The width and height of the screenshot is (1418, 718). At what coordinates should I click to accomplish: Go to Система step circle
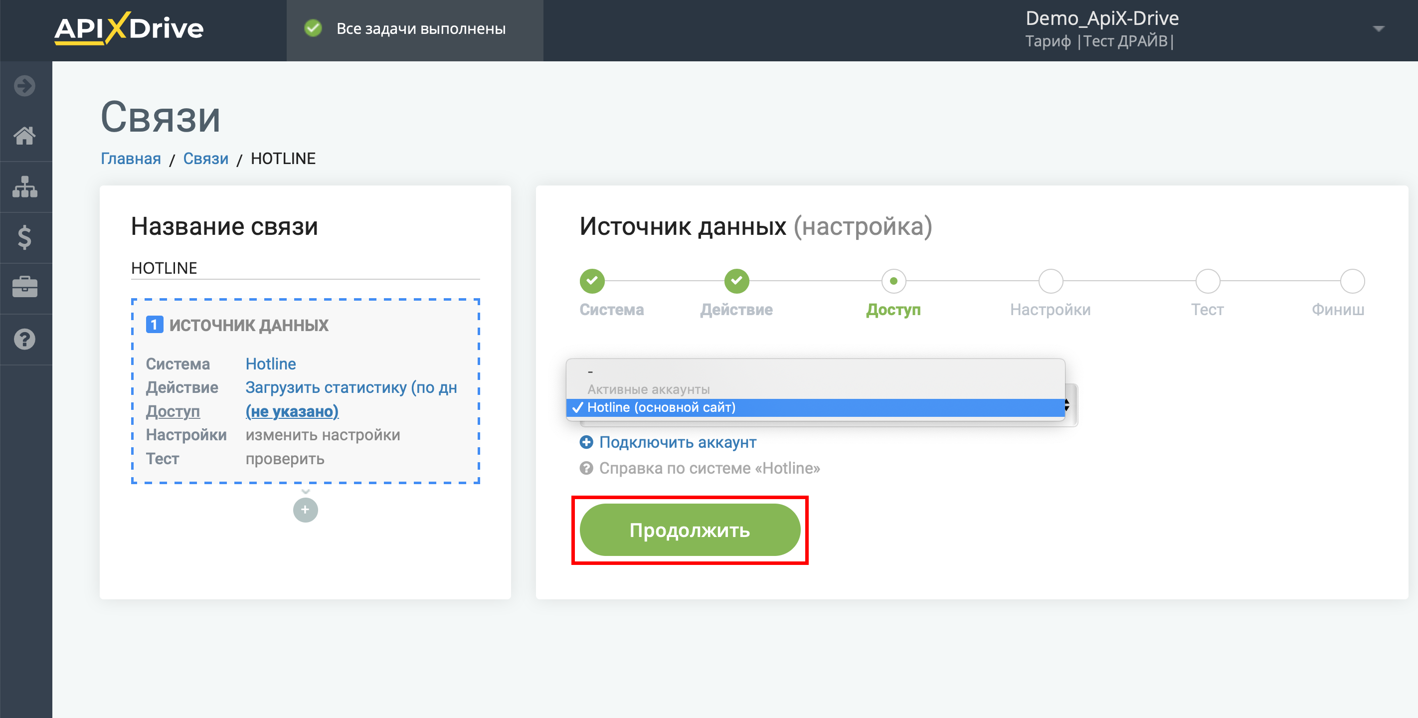(x=592, y=281)
